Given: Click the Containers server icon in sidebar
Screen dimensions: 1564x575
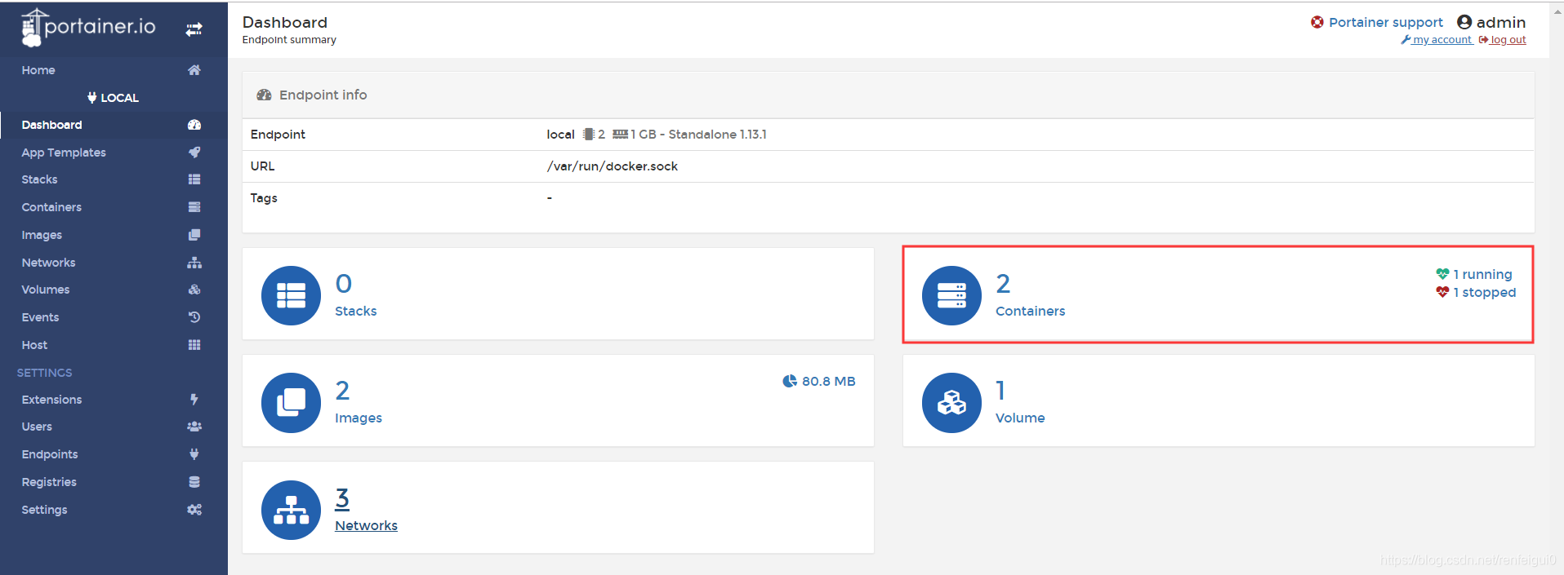Looking at the screenshot, I should point(194,207).
